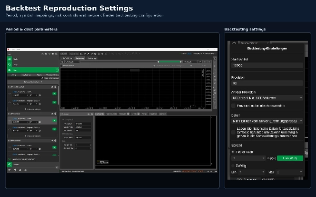Open timeframe dropdown of the highlighted cBot instance

pos(34,122)
